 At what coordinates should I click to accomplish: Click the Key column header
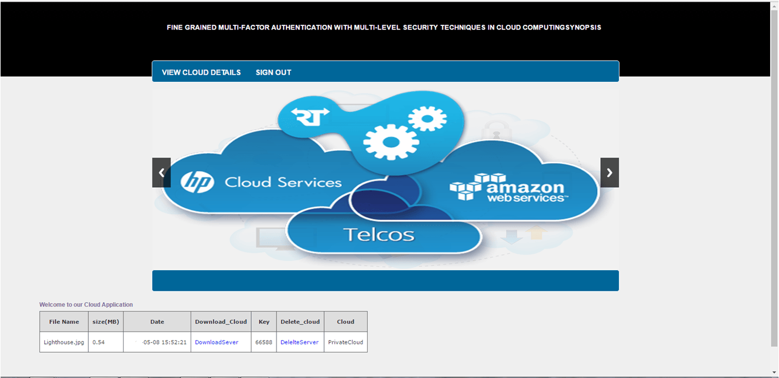coord(264,321)
